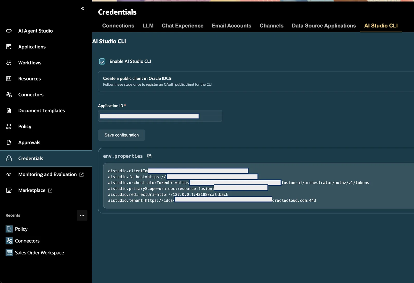Click the Applications sidebar icon
The image size is (414, 283).
pos(9,47)
